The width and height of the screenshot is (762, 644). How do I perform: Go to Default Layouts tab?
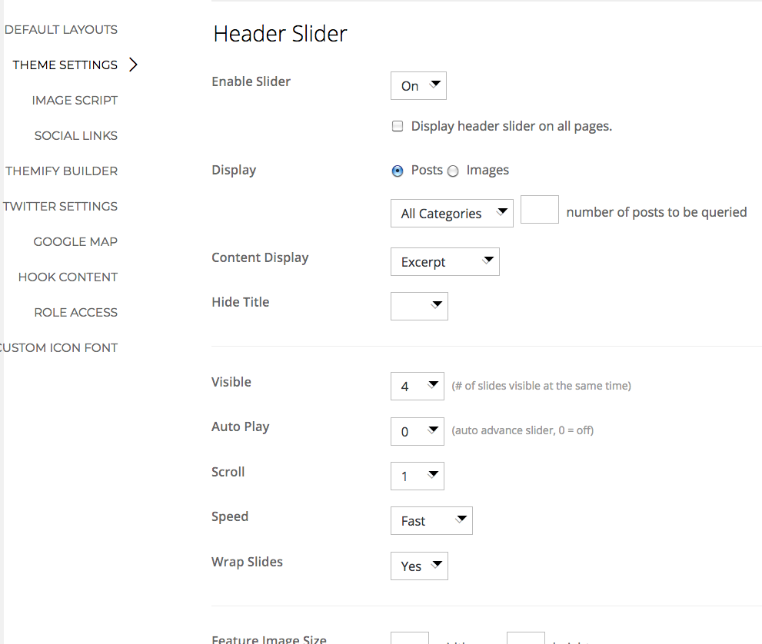[61, 30]
